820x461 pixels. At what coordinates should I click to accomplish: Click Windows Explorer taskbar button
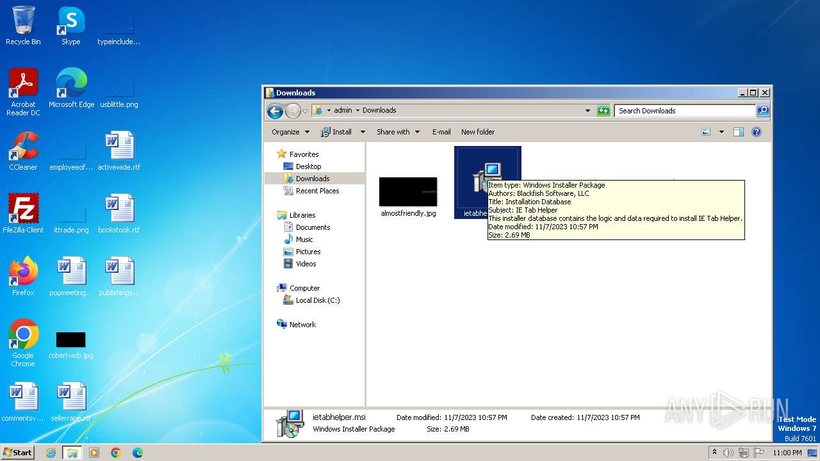tap(72, 453)
